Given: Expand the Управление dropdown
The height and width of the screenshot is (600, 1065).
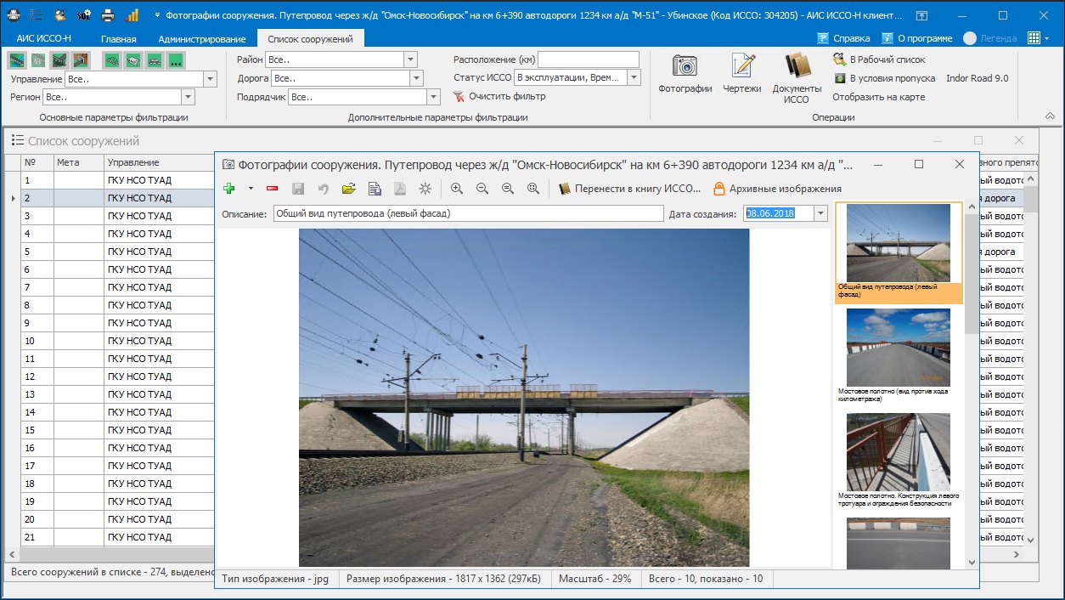Looking at the screenshot, I should [211, 79].
